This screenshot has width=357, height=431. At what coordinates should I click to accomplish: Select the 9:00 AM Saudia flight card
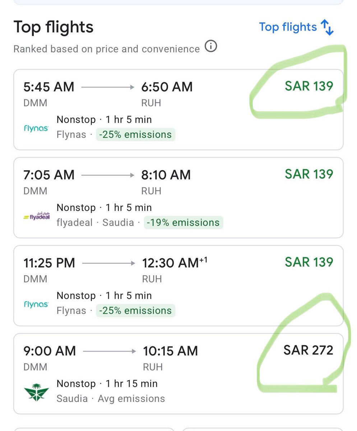(x=178, y=374)
